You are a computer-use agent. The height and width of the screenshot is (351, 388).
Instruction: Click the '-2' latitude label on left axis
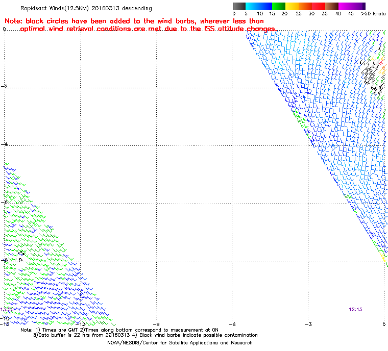pos(4,86)
